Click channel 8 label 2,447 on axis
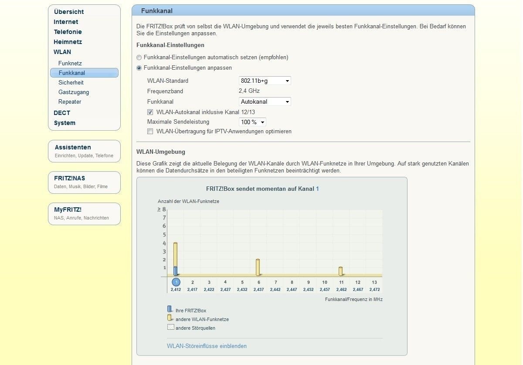This screenshot has width=523, height=365. [292, 289]
